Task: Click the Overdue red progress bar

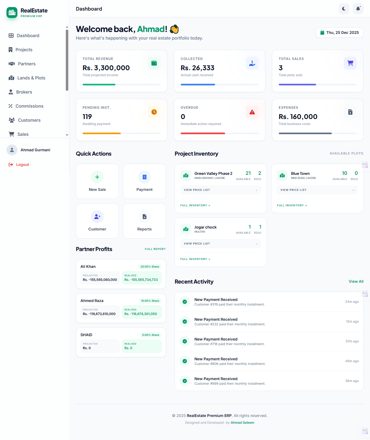Action: pyautogui.click(x=203, y=133)
